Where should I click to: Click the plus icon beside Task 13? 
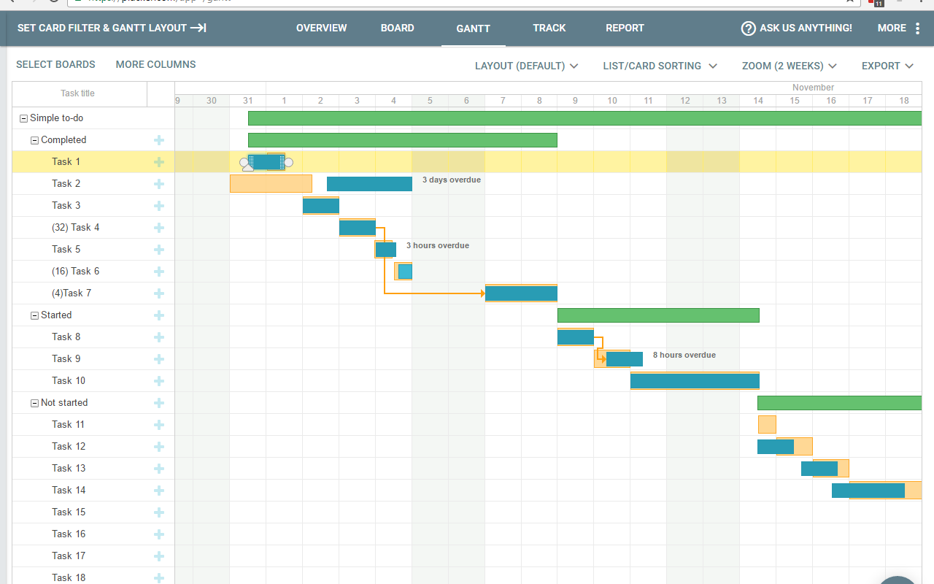click(159, 469)
